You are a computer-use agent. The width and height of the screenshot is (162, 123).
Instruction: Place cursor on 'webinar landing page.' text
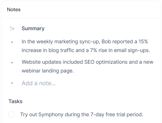[x=48, y=71]
